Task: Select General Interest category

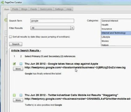Action: (x=116, y=21)
